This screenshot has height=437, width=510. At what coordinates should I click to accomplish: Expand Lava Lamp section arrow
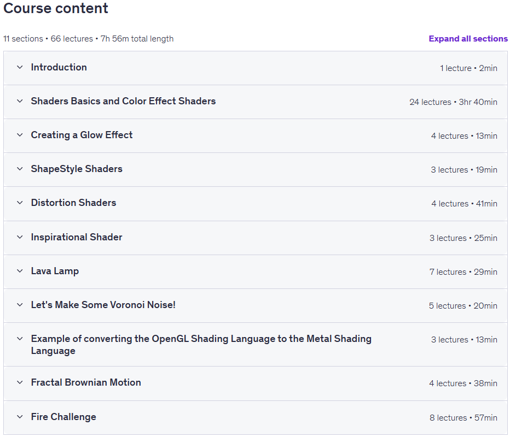[x=20, y=271]
